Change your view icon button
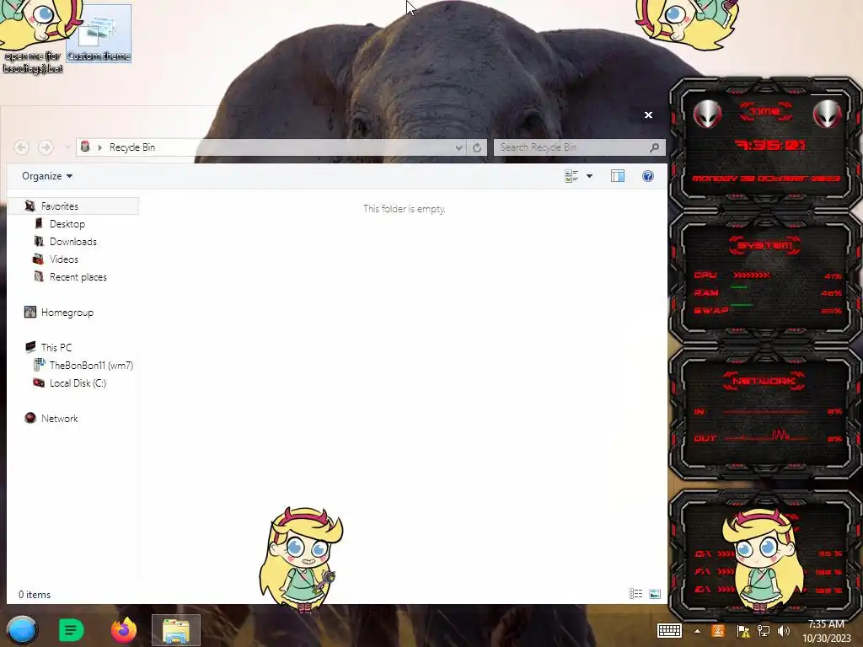863x647 pixels. tap(571, 176)
